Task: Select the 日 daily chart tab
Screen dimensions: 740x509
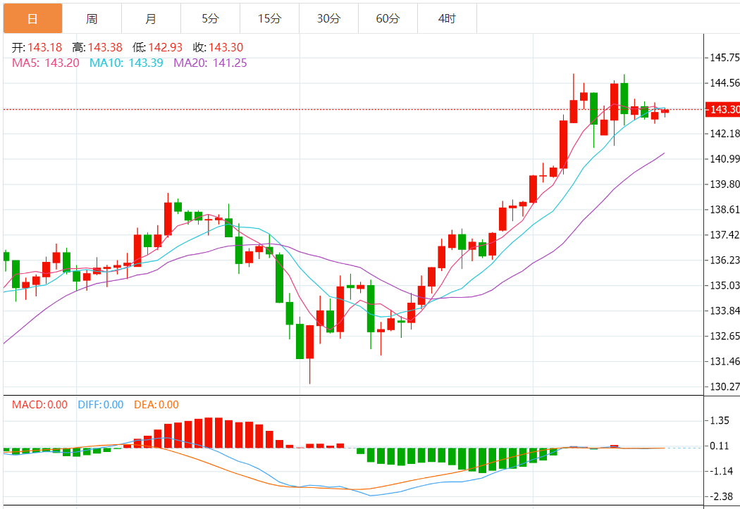Action: [x=32, y=19]
